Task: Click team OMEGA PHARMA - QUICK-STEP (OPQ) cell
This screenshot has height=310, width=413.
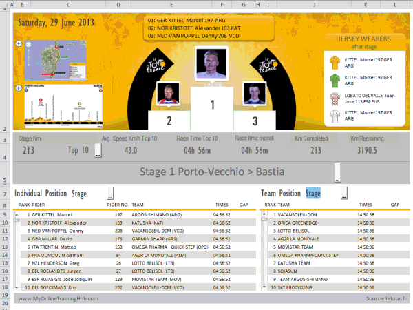Action: click(x=170, y=247)
